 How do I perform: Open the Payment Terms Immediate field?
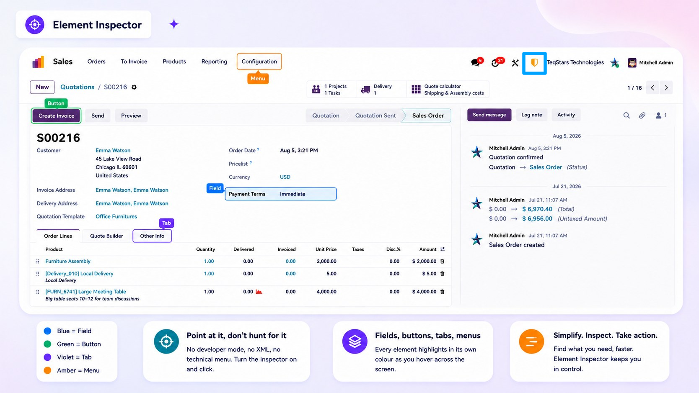[x=281, y=194]
